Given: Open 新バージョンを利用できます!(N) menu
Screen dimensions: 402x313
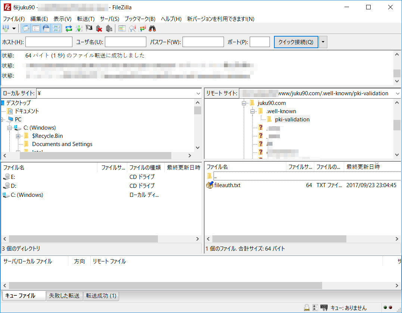Looking at the screenshot, I should 221,19.
